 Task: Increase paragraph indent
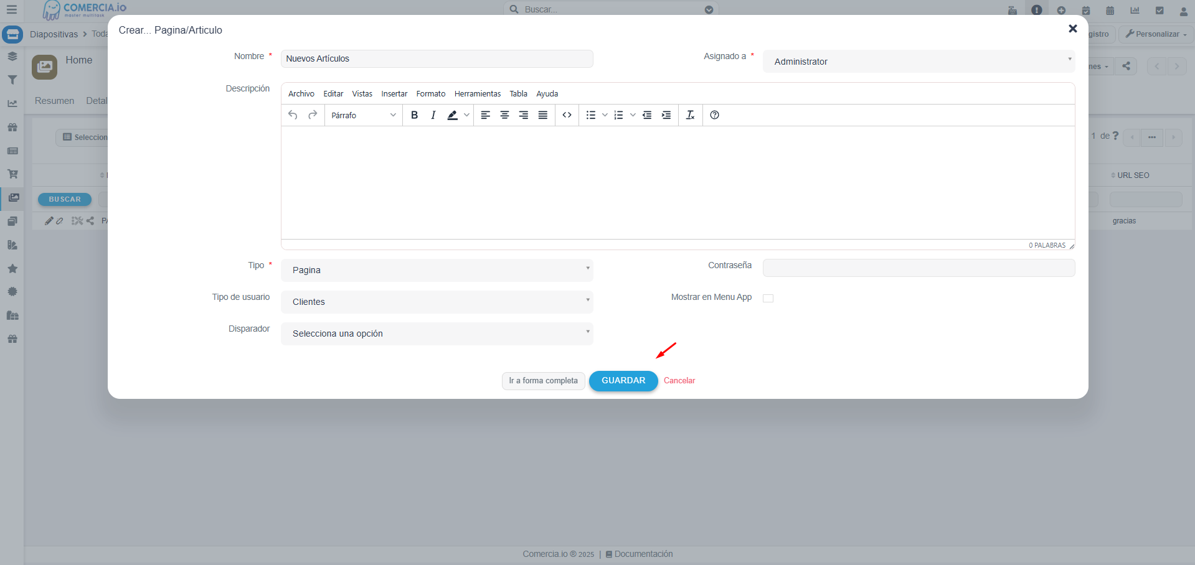(666, 115)
